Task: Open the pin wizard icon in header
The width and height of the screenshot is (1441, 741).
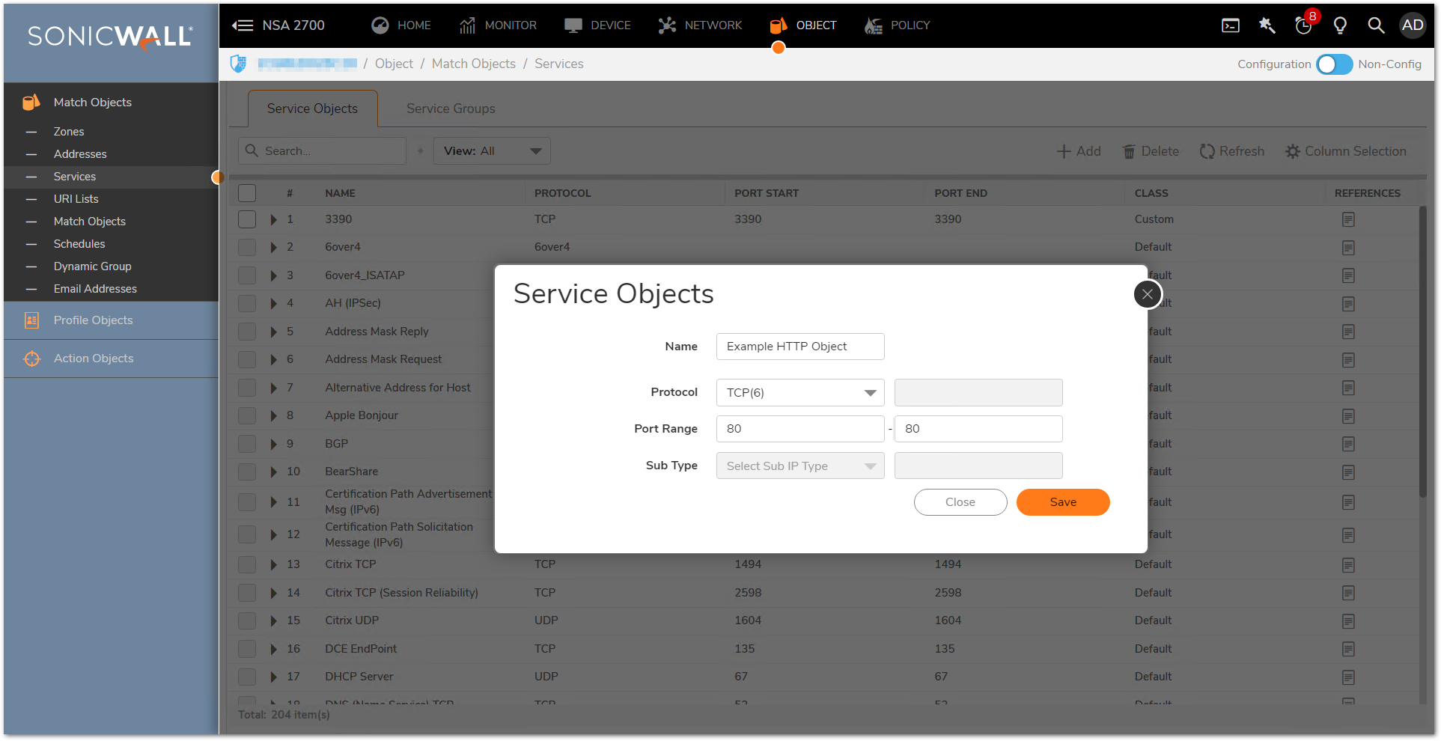Action: coord(1267,25)
